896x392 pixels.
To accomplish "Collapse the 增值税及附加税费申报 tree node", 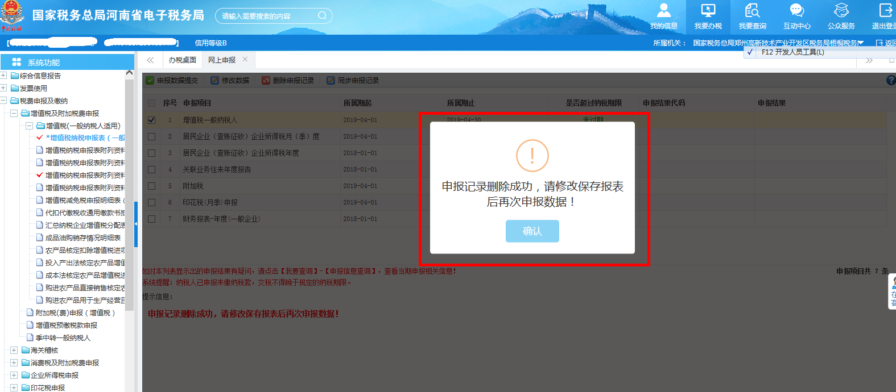I will point(14,114).
